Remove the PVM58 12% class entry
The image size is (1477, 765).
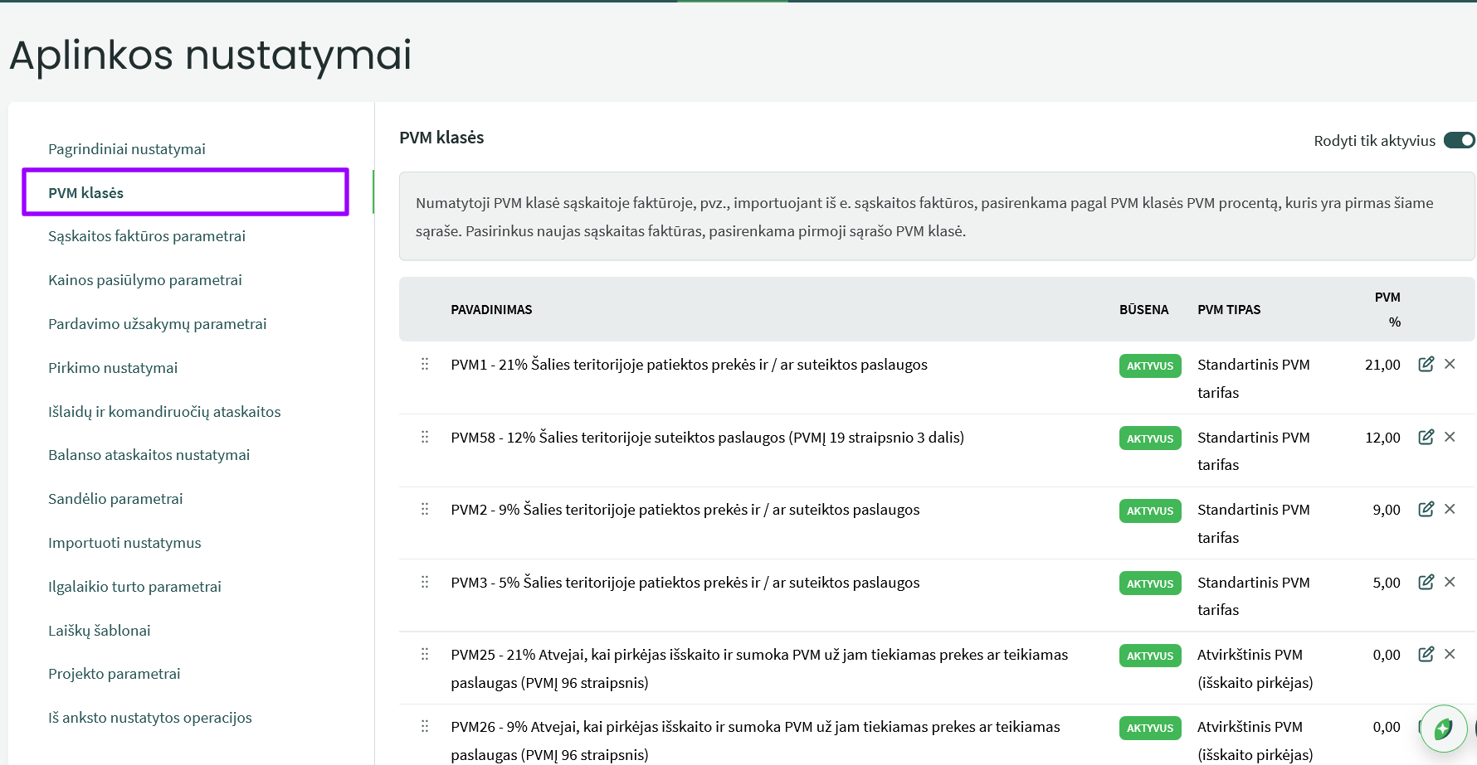point(1450,437)
